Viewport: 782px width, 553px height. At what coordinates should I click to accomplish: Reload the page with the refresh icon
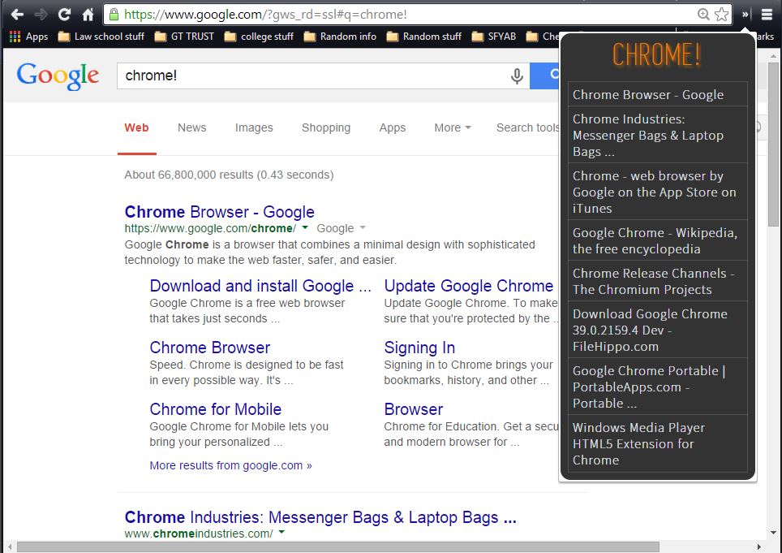64,15
